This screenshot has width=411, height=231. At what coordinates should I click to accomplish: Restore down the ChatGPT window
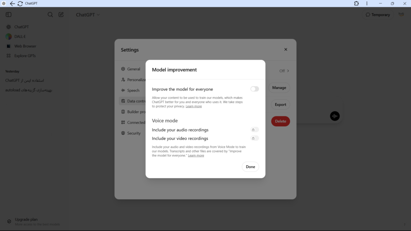(x=393, y=3)
